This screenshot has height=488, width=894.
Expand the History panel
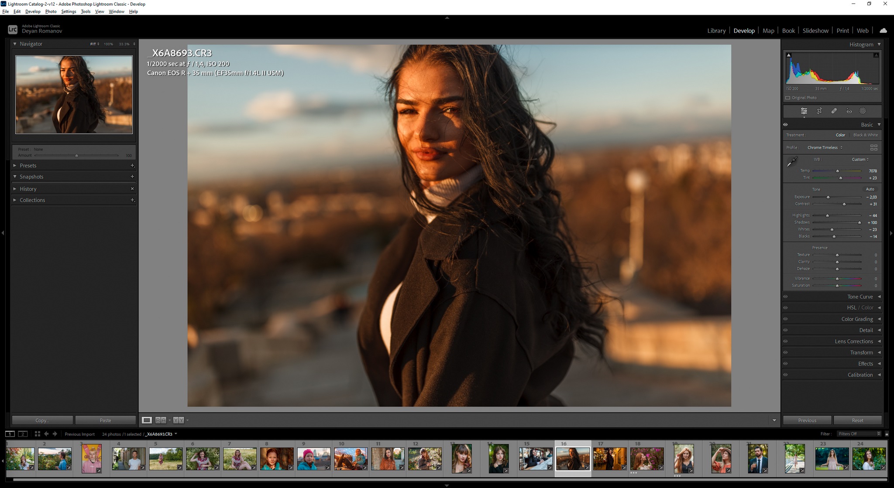(28, 189)
